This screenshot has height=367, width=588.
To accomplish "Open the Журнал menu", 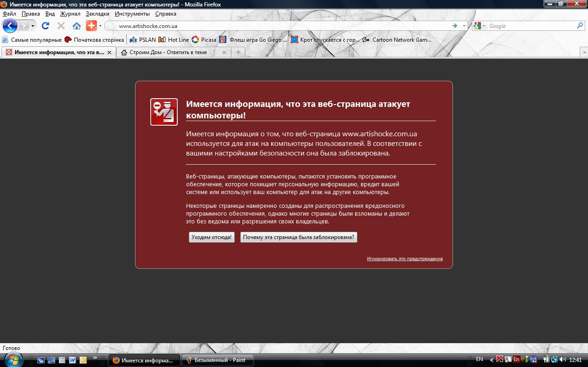I will (70, 14).
